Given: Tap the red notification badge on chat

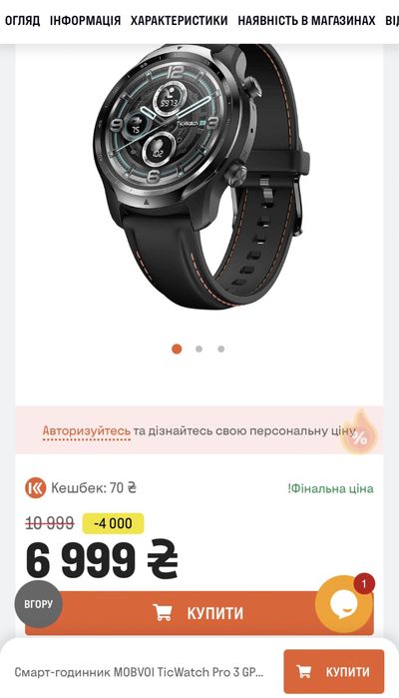Looking at the screenshot, I should coord(364,583).
